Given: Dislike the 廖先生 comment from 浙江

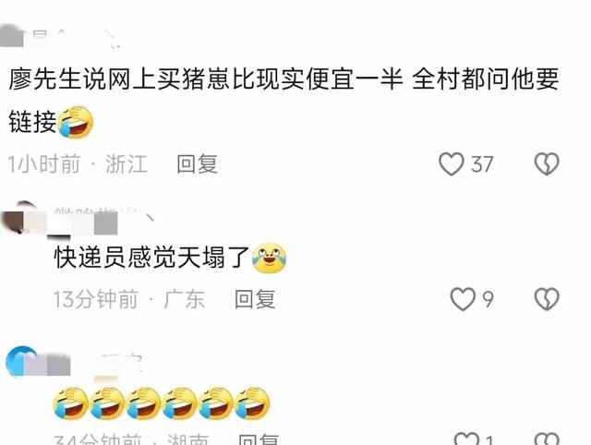Looking at the screenshot, I should 547,164.
